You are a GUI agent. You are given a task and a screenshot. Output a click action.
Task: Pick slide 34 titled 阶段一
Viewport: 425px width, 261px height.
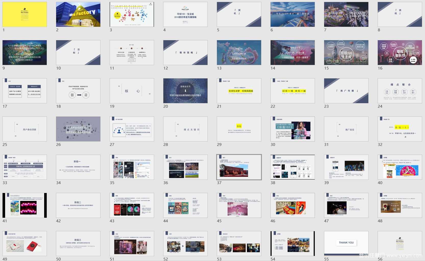78,167
